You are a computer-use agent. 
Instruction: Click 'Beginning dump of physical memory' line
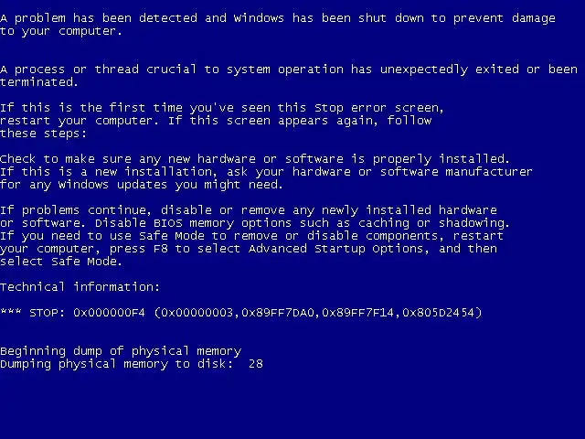click(x=121, y=351)
